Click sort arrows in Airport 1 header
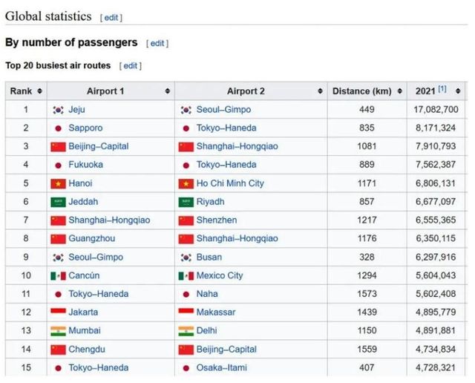Image resolution: width=475 pixels, height=383 pixels. pos(166,91)
